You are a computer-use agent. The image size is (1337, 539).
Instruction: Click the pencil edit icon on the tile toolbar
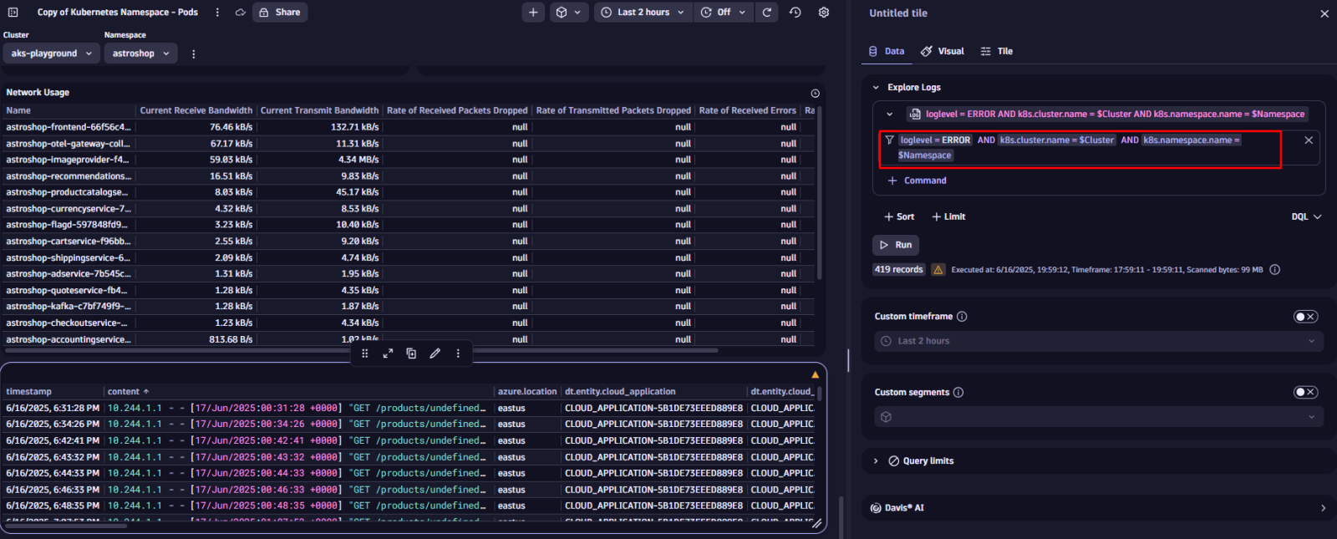[435, 353]
